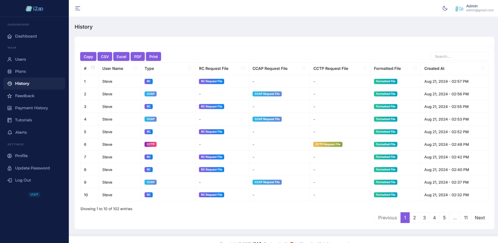This screenshot has height=243, width=498.
Task: Open the Tutorials sidebar item
Action: [23, 120]
